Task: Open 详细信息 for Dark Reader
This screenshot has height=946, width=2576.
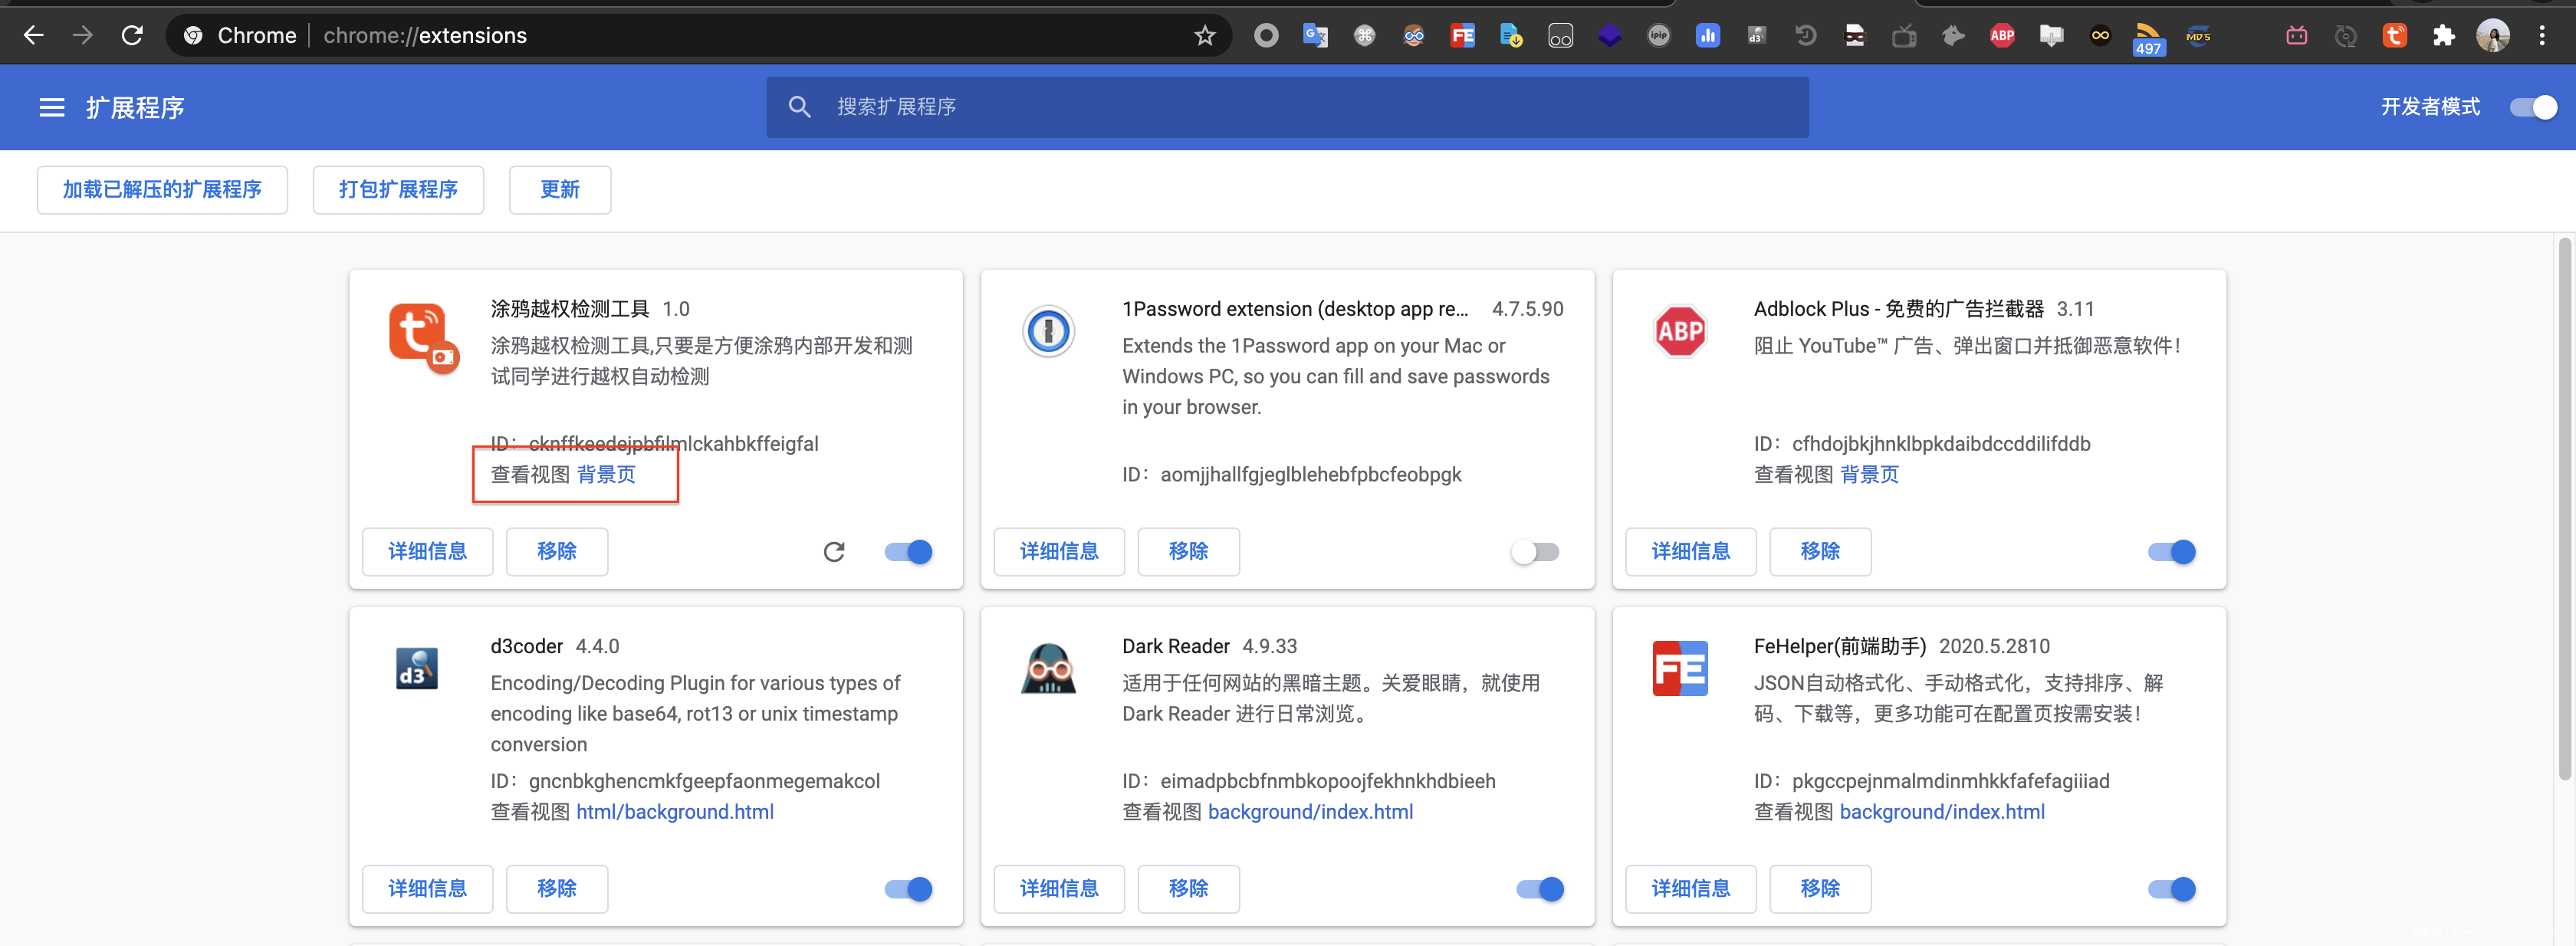Action: (x=1059, y=889)
